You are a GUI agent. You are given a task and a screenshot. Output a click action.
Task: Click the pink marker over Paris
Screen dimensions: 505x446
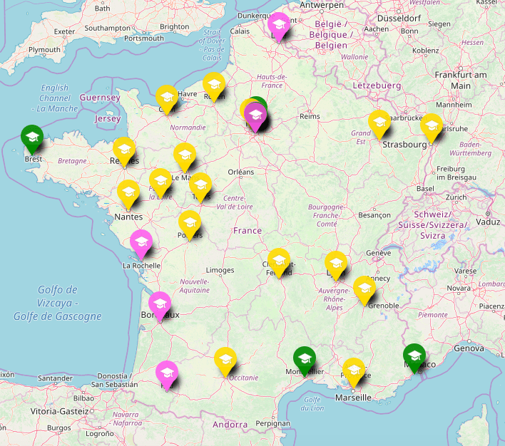coord(256,115)
